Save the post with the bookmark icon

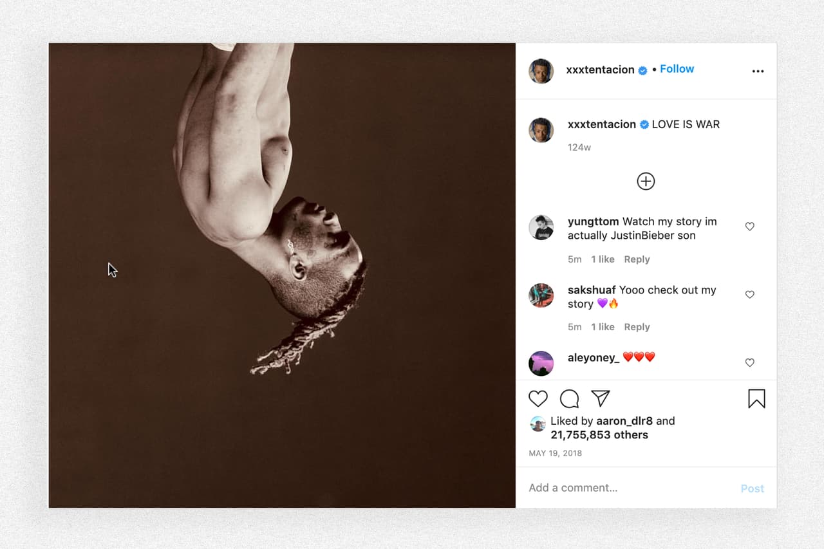(756, 399)
